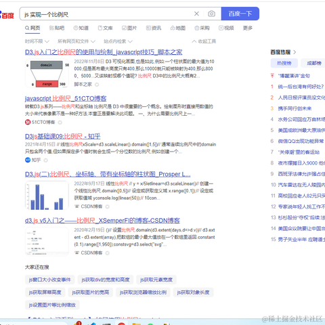Open hot topic '夜市摆摊日入9000'

tap(301, 163)
